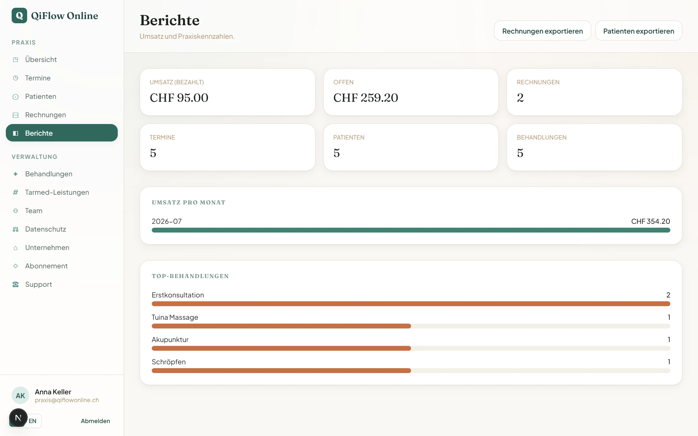The width and height of the screenshot is (698, 436).
Task: Click the Termine stat card
Action: 227,147
